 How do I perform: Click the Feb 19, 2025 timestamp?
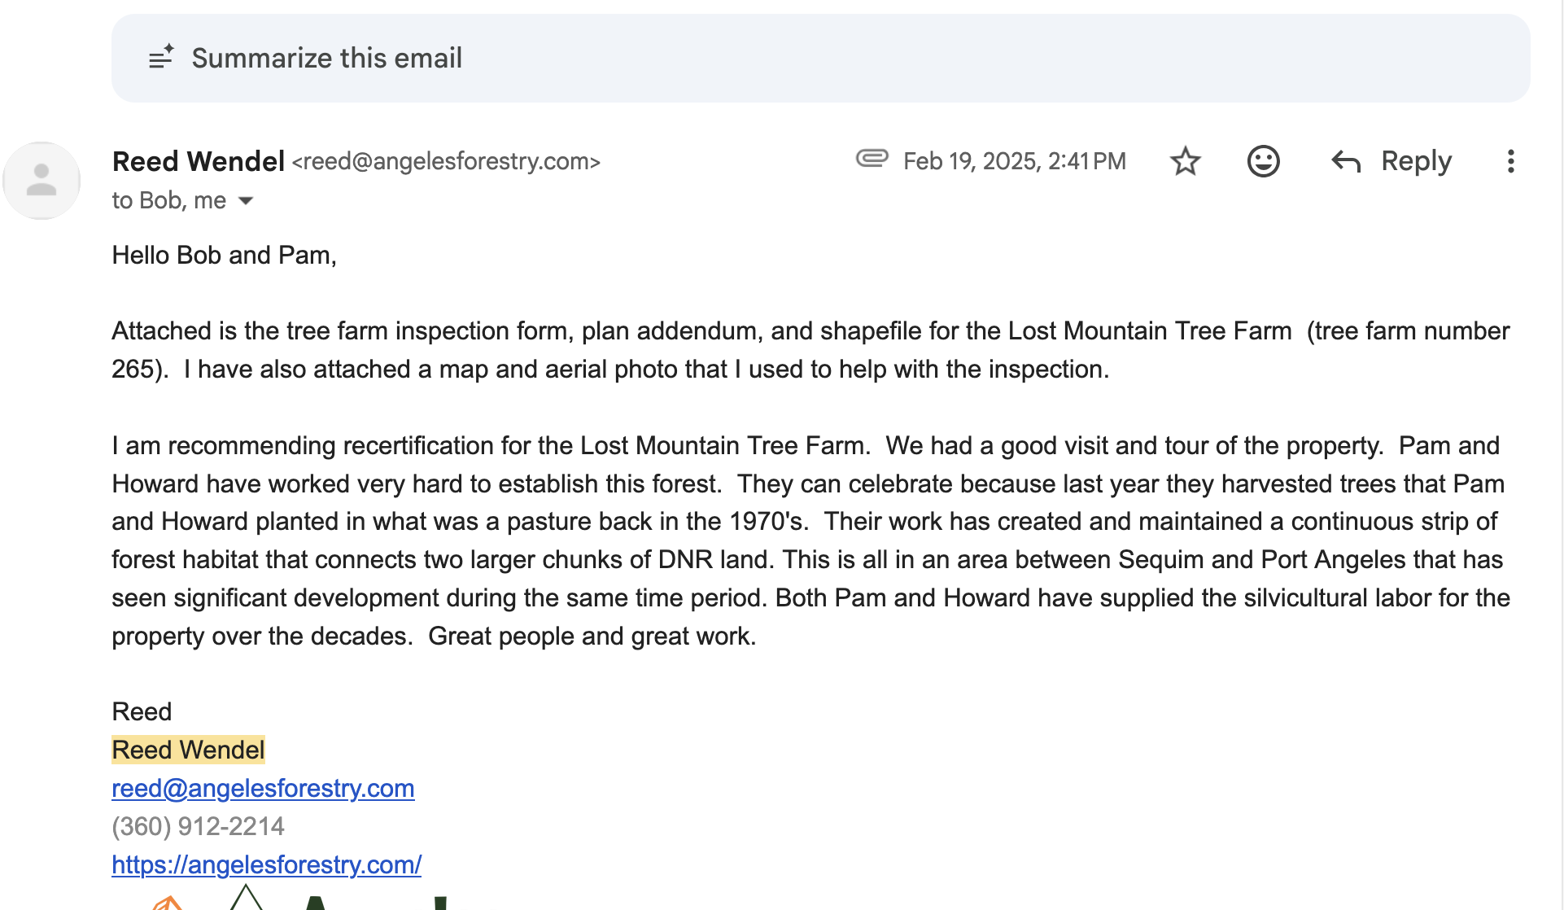[x=1014, y=161]
